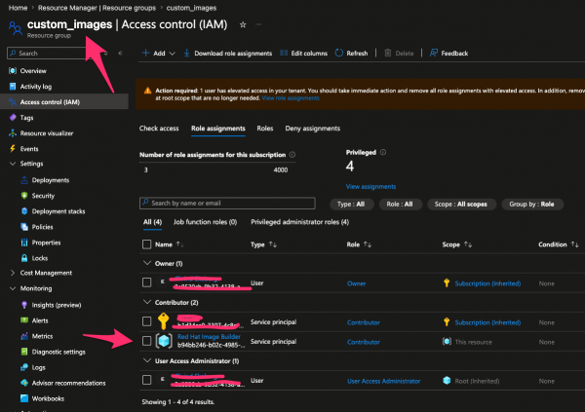This screenshot has width=585, height=412.
Task: Open the Red Hat Image Builder link
Action: click(209, 337)
